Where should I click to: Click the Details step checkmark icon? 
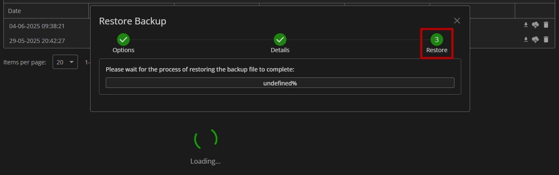[x=280, y=40]
